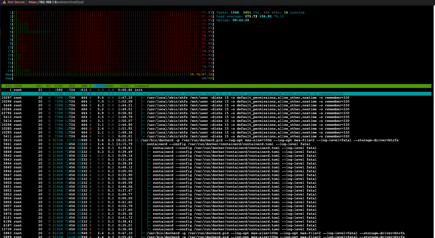This screenshot has height=238, width=435.
Task: Sort by SHR column header
Action: [x=84, y=86]
